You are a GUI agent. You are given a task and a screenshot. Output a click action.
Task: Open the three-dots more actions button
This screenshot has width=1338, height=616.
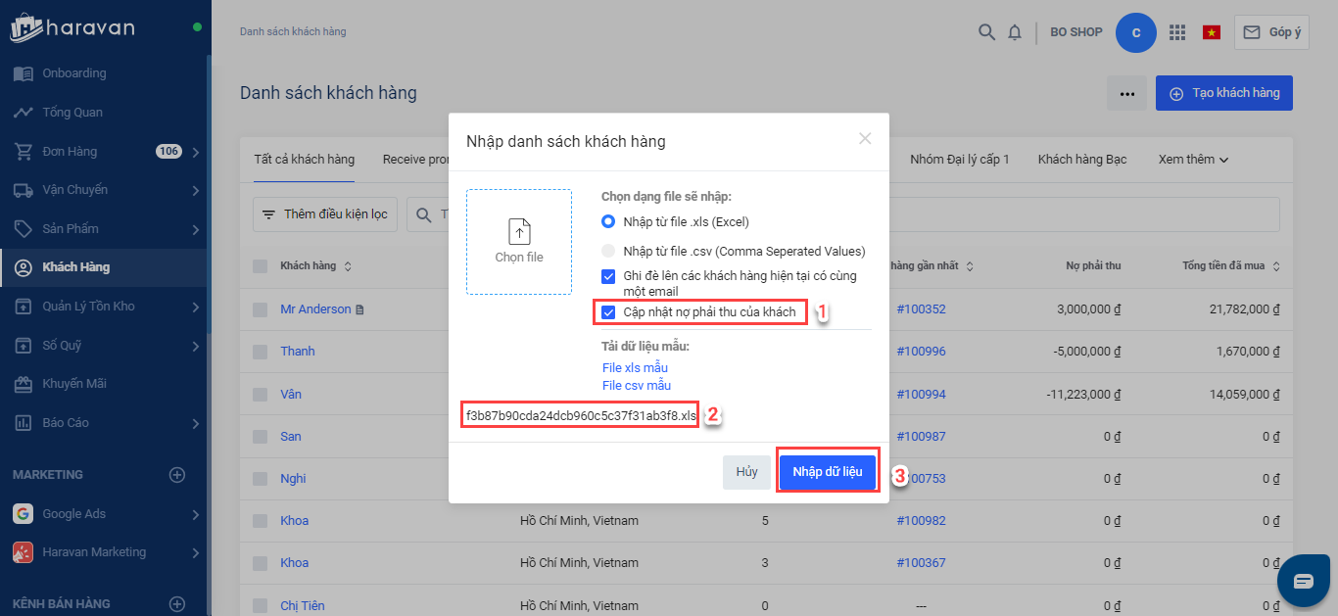coord(1127,93)
